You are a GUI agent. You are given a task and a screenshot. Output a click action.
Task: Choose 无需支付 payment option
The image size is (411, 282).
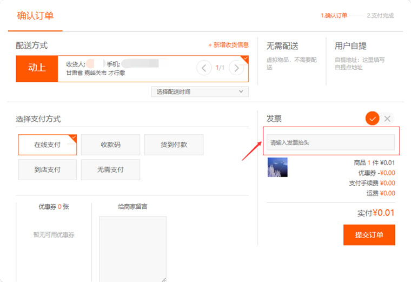[110, 170]
